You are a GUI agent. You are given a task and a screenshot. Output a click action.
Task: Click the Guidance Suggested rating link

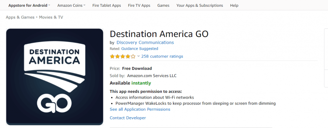tap(140, 49)
